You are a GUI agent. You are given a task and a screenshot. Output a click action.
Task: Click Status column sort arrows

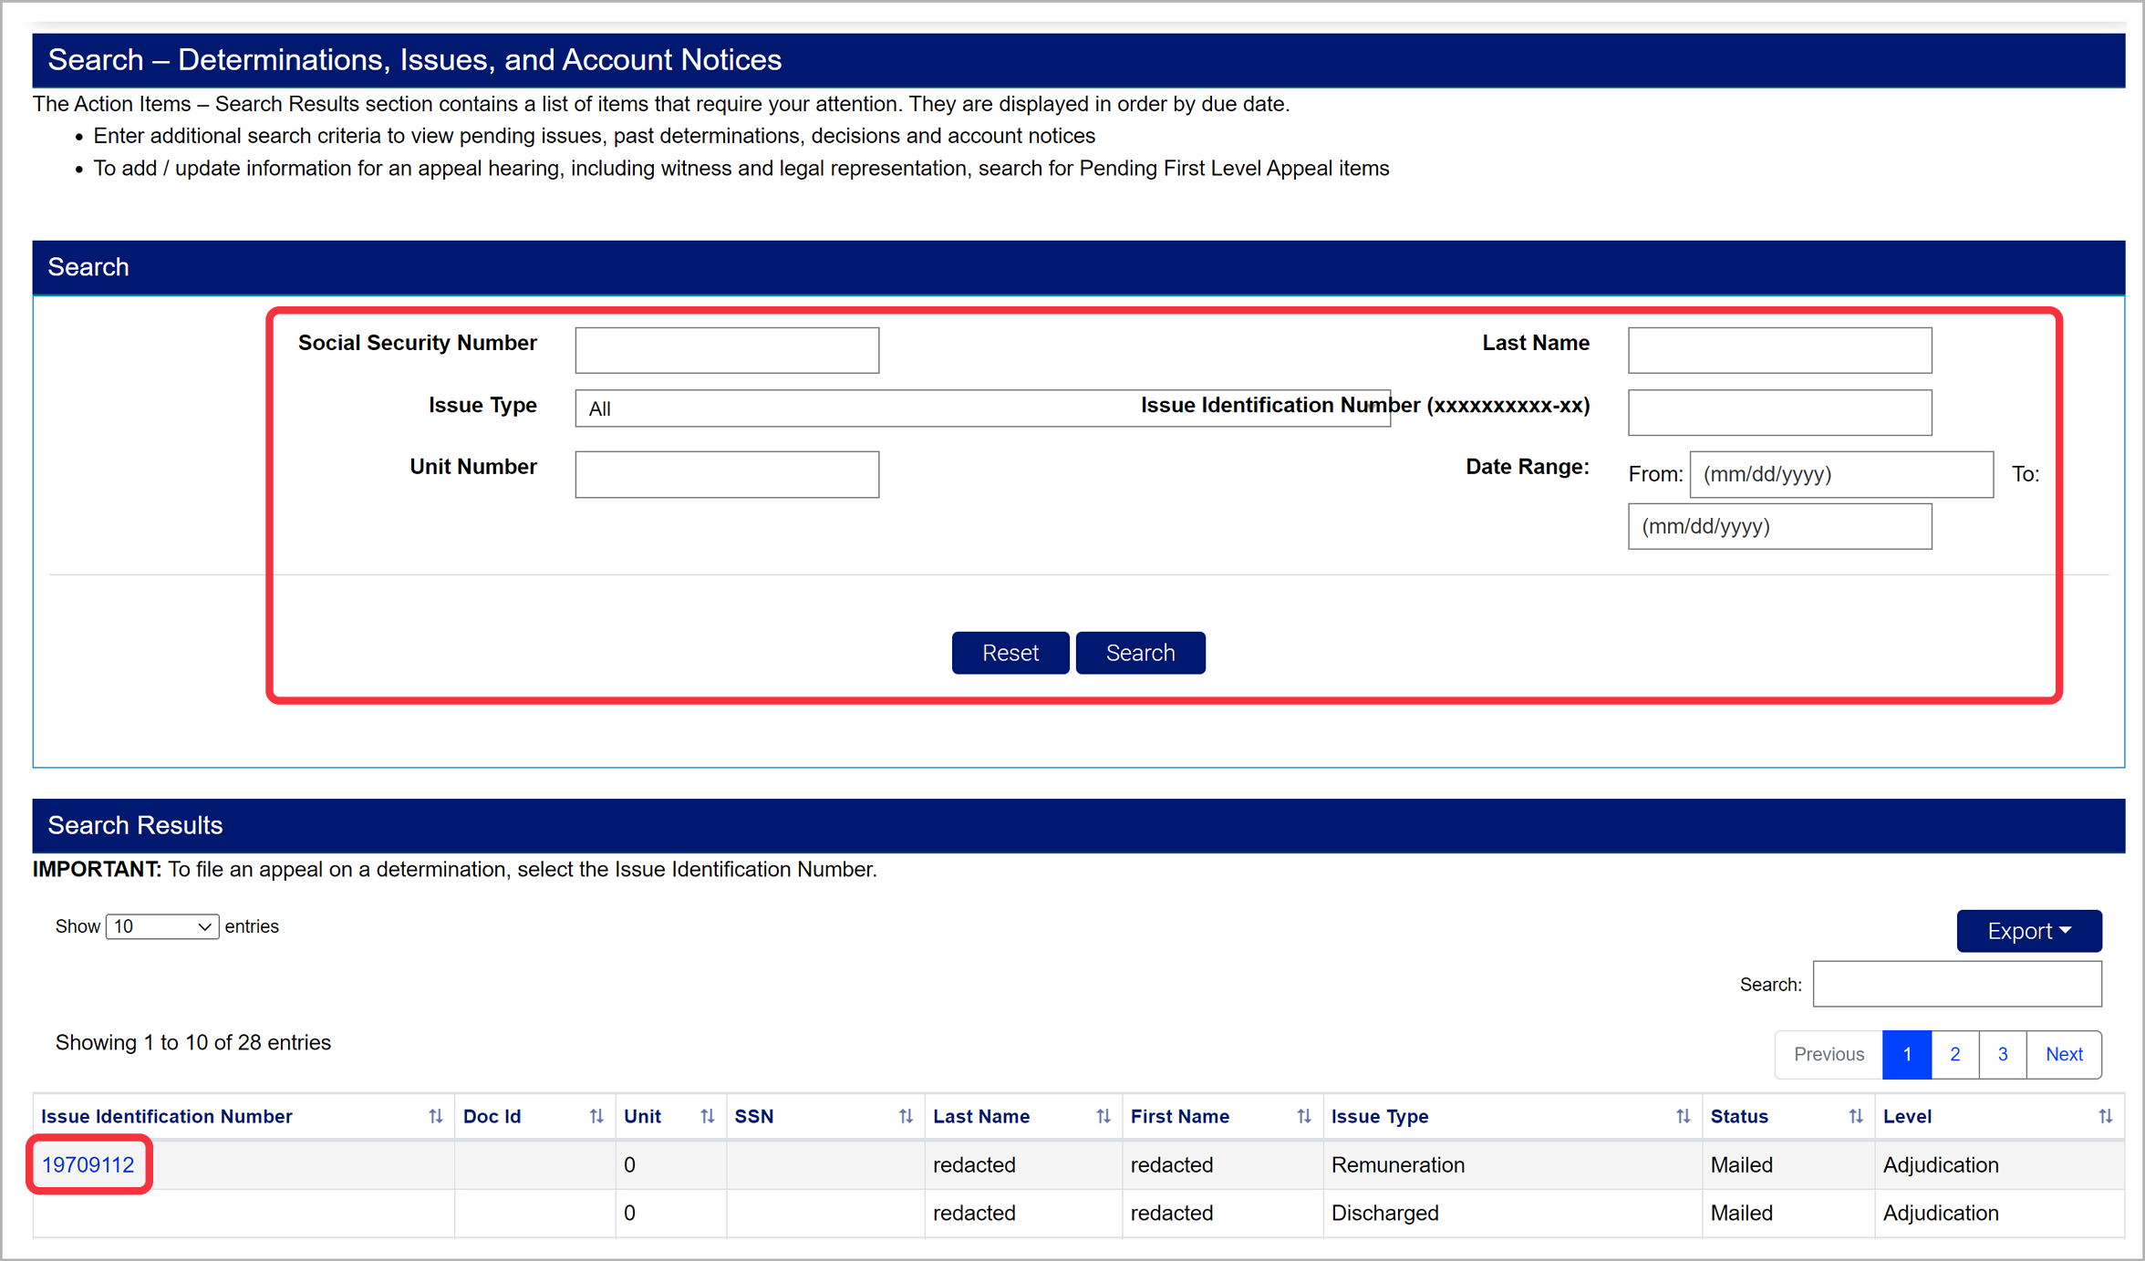coord(1855,1116)
